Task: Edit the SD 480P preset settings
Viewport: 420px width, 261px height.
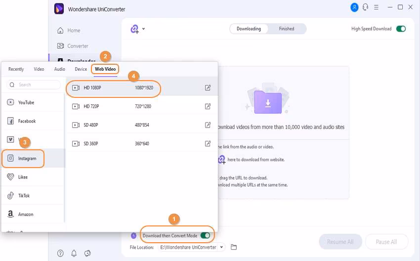Action: click(208, 125)
